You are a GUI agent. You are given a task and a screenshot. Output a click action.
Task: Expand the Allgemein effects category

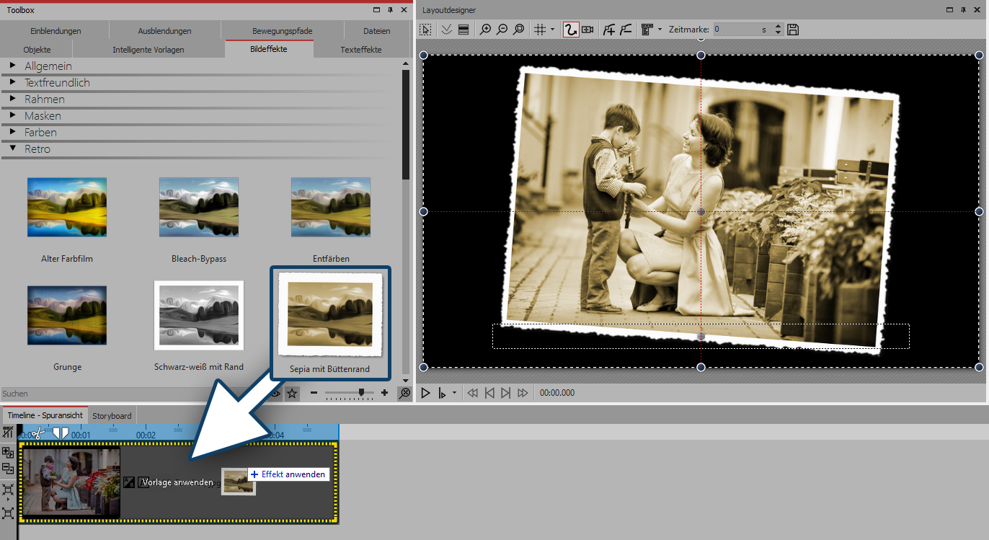click(x=13, y=66)
